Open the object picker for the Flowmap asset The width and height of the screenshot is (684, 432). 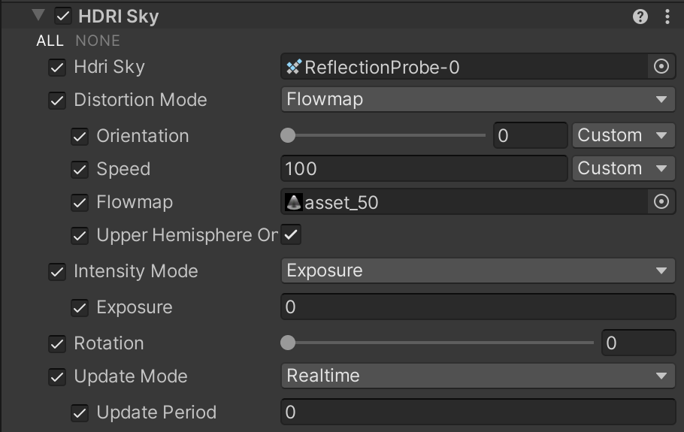coord(661,202)
